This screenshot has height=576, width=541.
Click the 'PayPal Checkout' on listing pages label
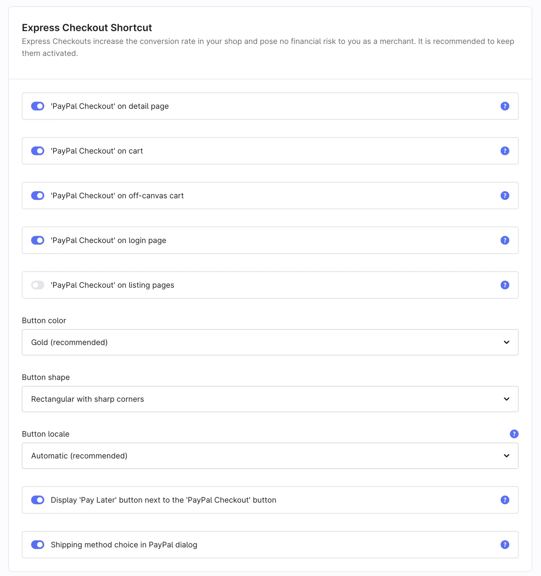(113, 285)
